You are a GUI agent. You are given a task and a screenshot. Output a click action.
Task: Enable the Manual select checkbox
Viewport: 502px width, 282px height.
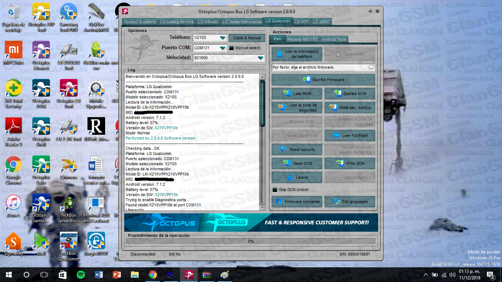click(x=232, y=48)
